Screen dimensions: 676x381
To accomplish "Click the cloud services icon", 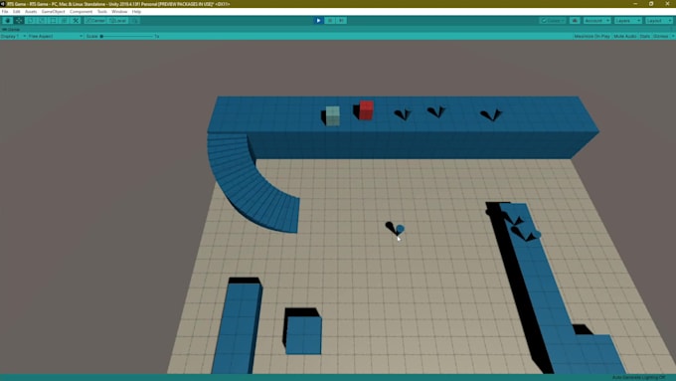I will (x=575, y=21).
